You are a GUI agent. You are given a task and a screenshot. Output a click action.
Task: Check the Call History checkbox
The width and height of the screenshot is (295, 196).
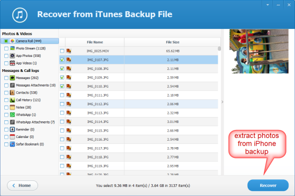tap(6, 100)
